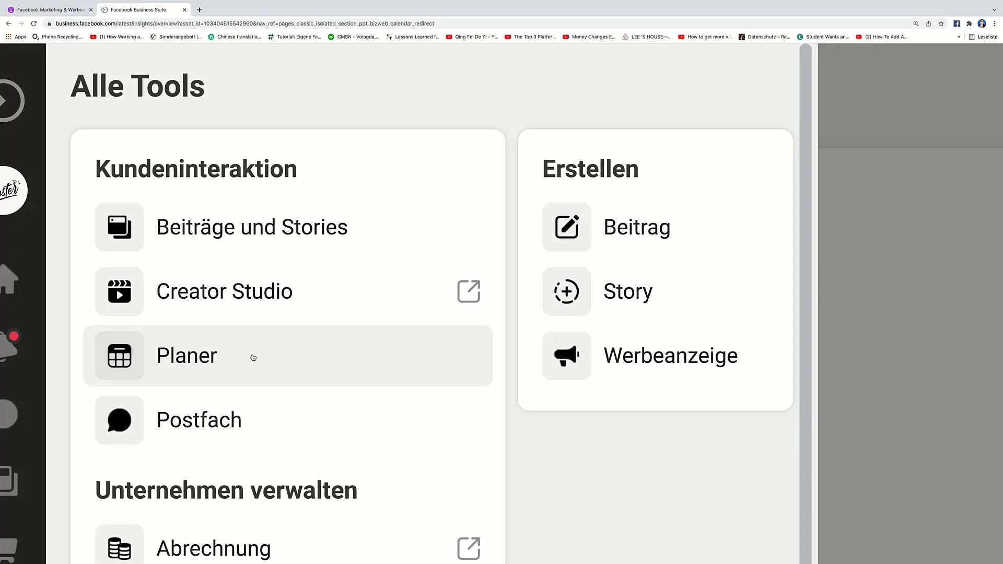Select the Facebook Business Suite tab

tap(138, 9)
